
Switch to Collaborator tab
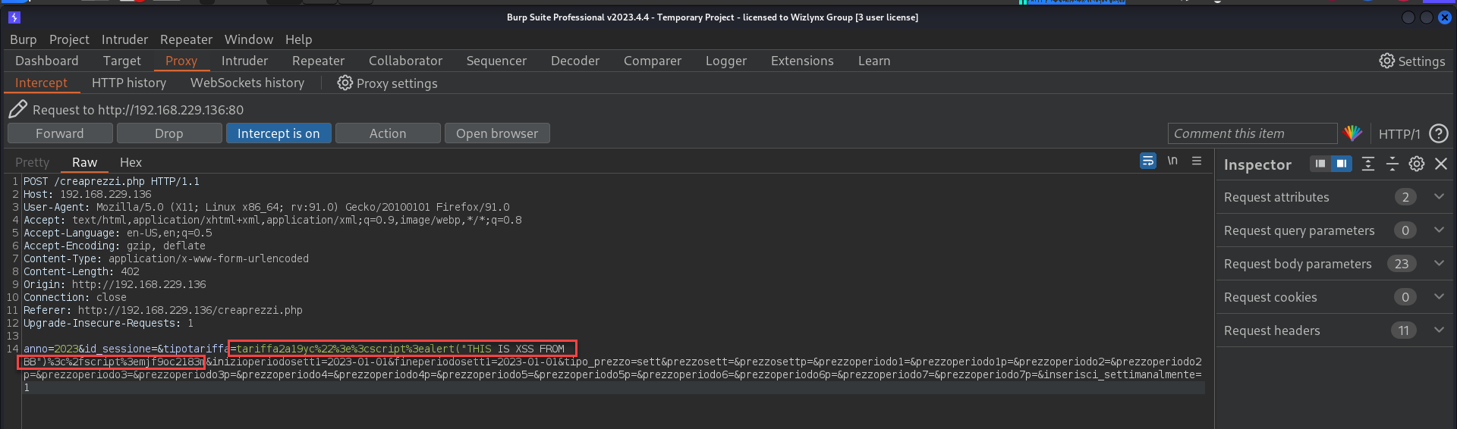coord(405,61)
